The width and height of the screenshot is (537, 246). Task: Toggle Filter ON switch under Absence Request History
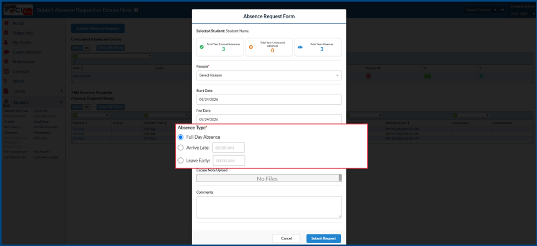81,107
